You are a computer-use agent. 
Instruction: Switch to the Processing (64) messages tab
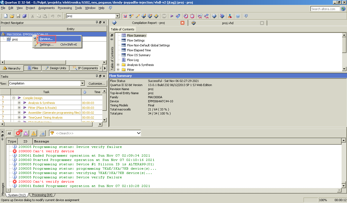[x=42, y=195]
